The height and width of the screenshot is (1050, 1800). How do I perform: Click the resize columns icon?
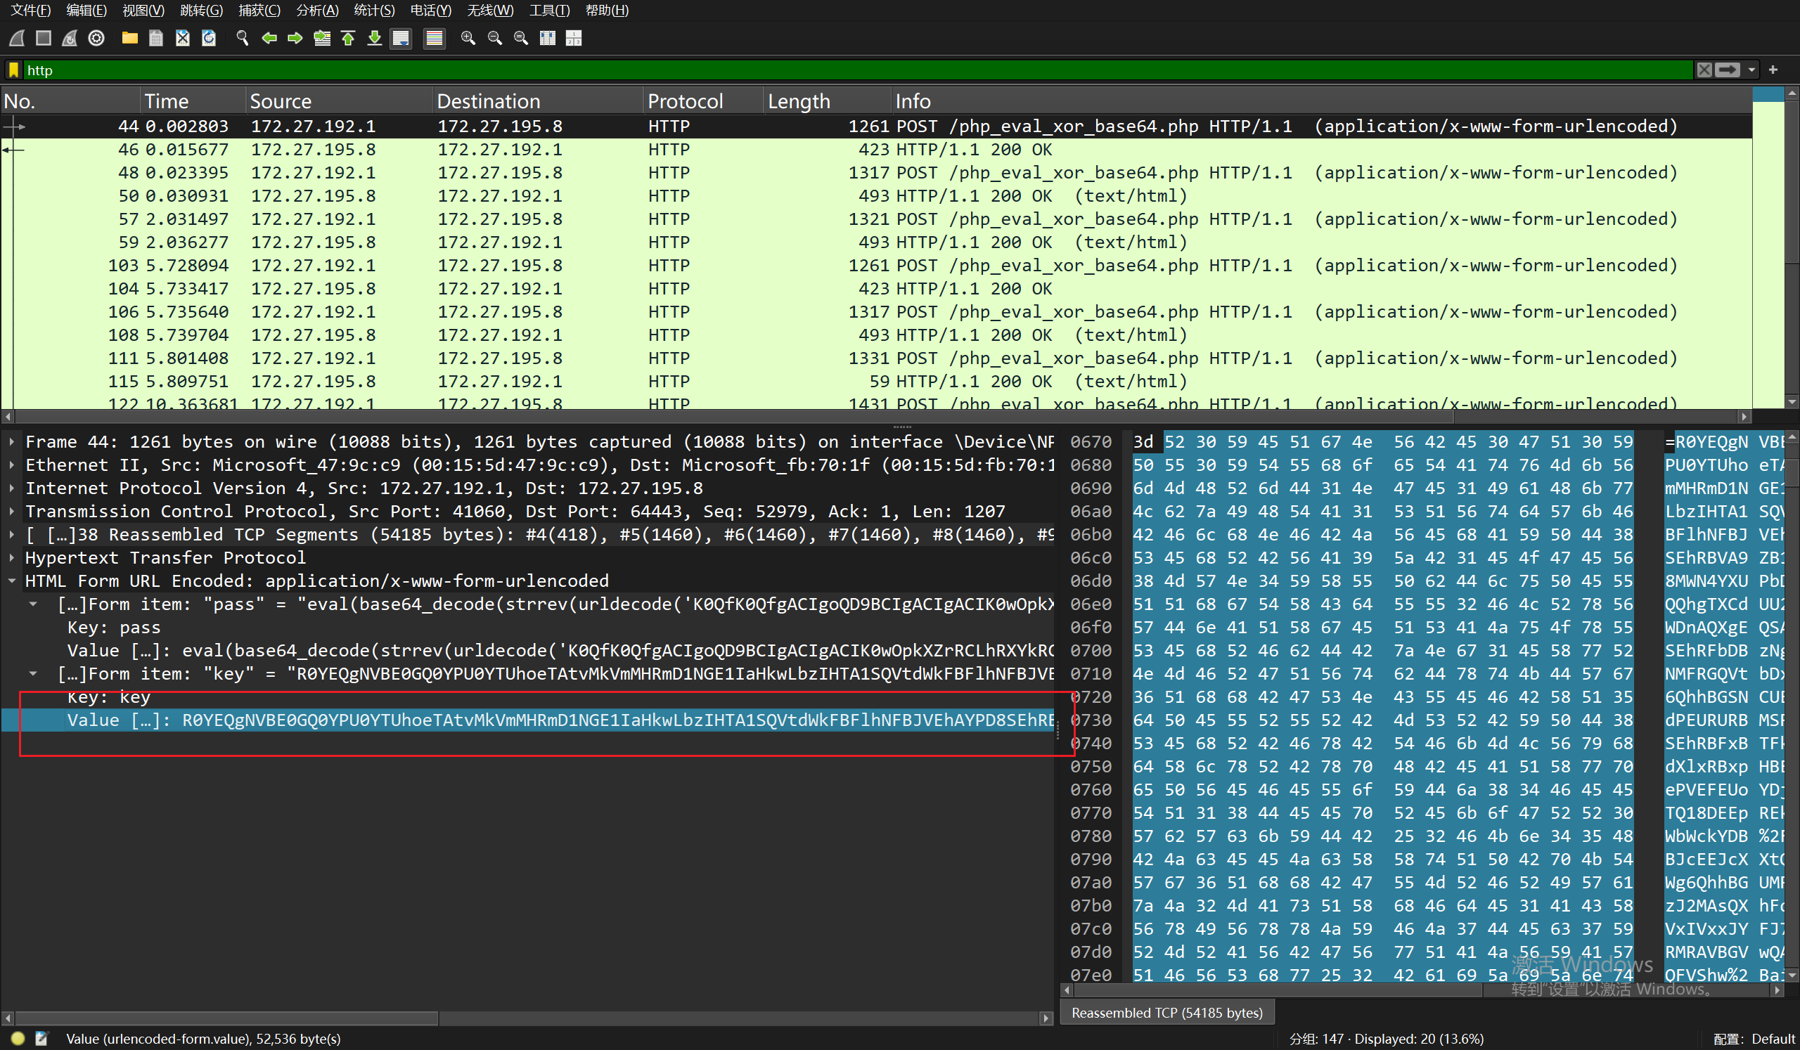(x=547, y=39)
